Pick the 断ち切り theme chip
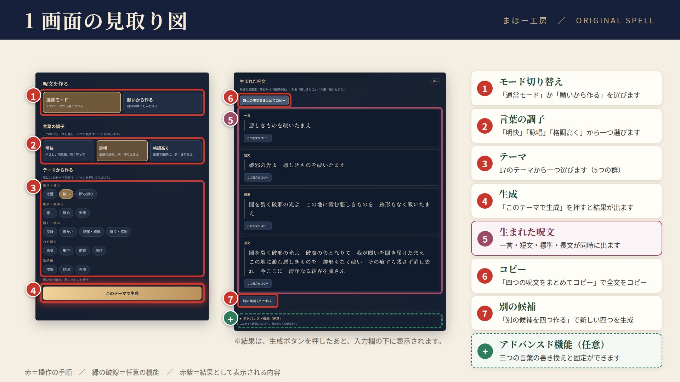The width and height of the screenshot is (680, 382). point(86,194)
